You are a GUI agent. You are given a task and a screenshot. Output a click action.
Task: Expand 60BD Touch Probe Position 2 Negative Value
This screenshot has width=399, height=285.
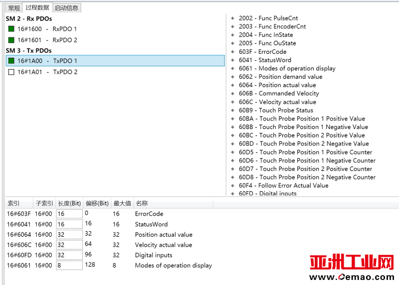pyautogui.click(x=232, y=143)
